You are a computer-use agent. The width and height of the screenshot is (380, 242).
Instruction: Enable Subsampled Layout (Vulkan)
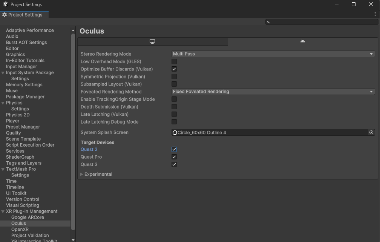tap(174, 84)
